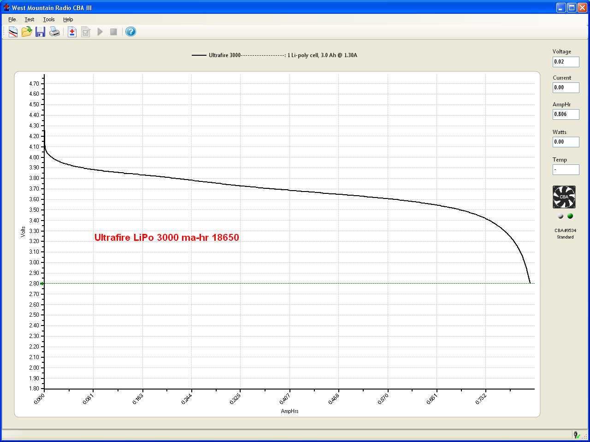The width and height of the screenshot is (590, 442).
Task: Open the Test menu
Action: click(x=29, y=19)
